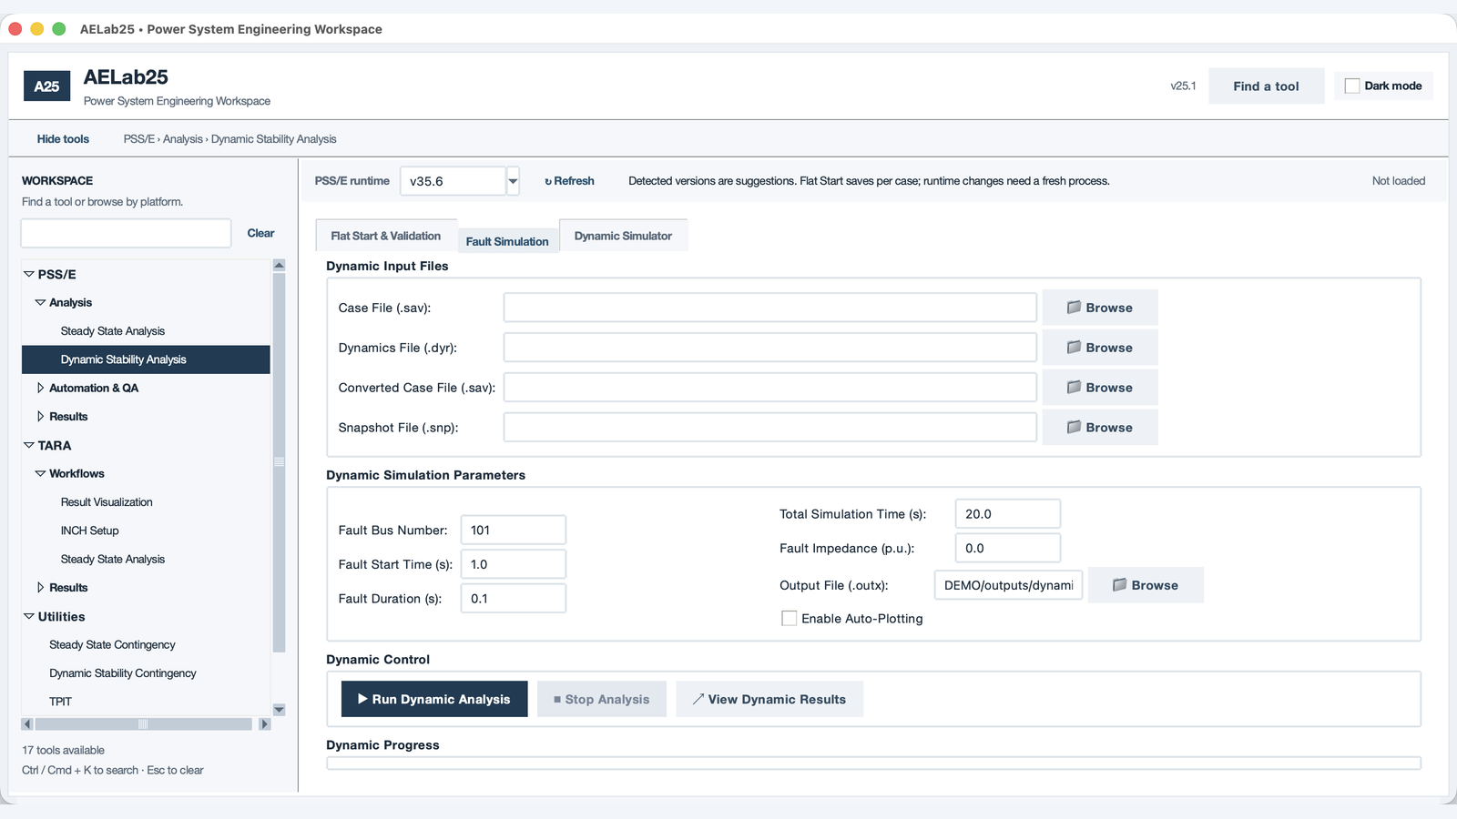1457x819 pixels.
Task: Expand the TARA Results group
Action: point(40,588)
